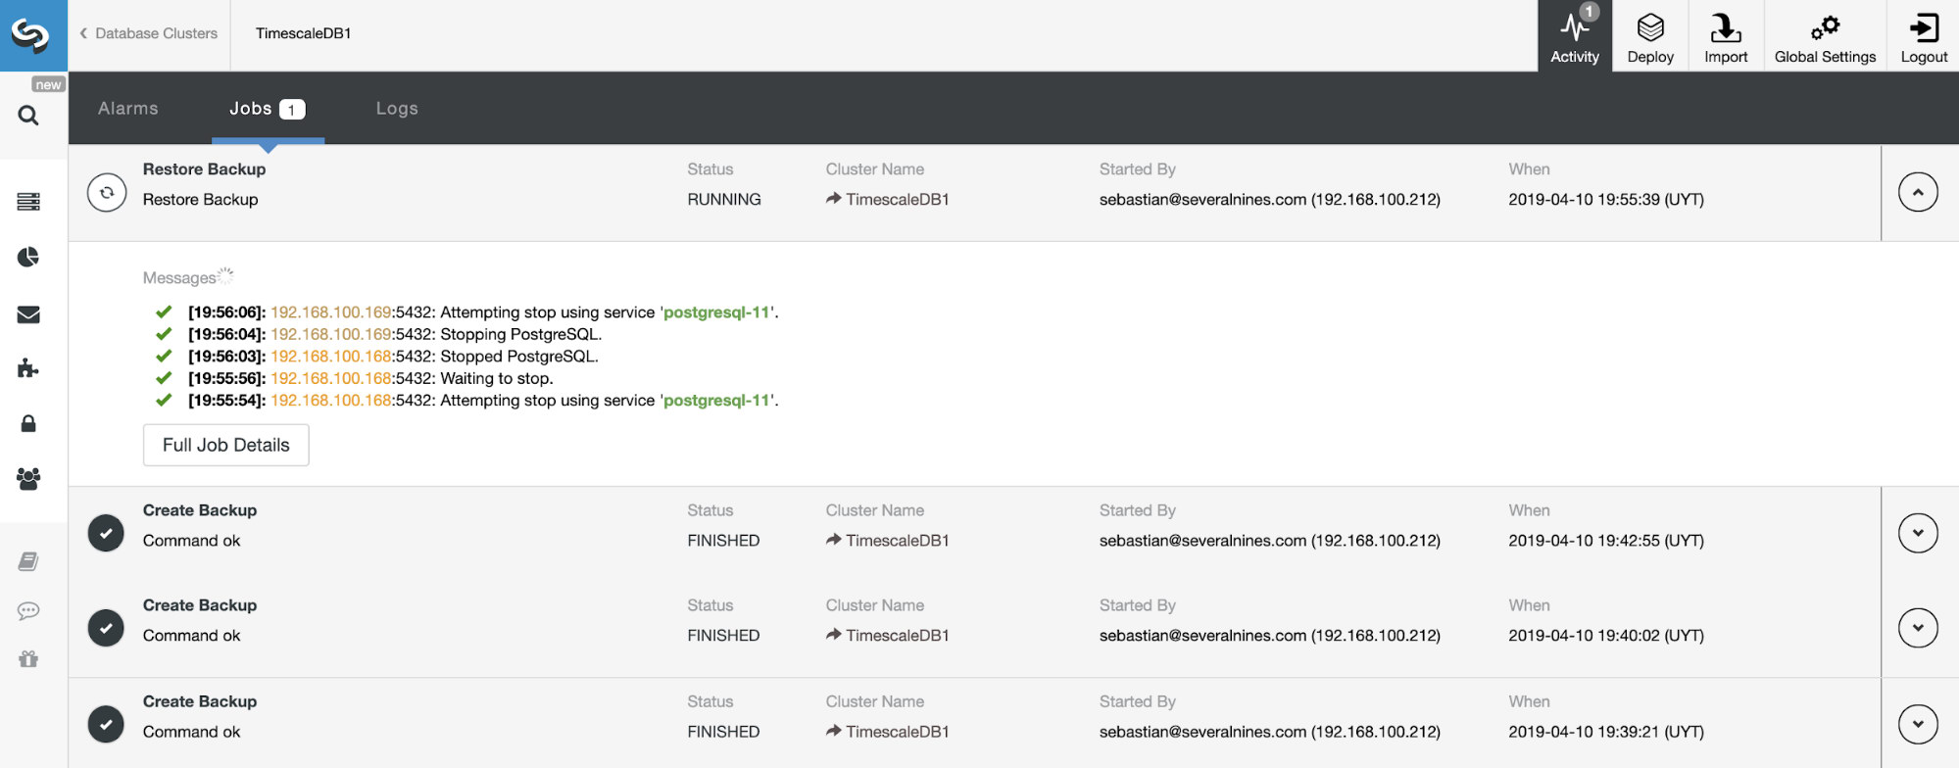Image resolution: width=1959 pixels, height=768 pixels.
Task: Expand the Create Backup 19:42:55 job
Action: tap(1918, 534)
